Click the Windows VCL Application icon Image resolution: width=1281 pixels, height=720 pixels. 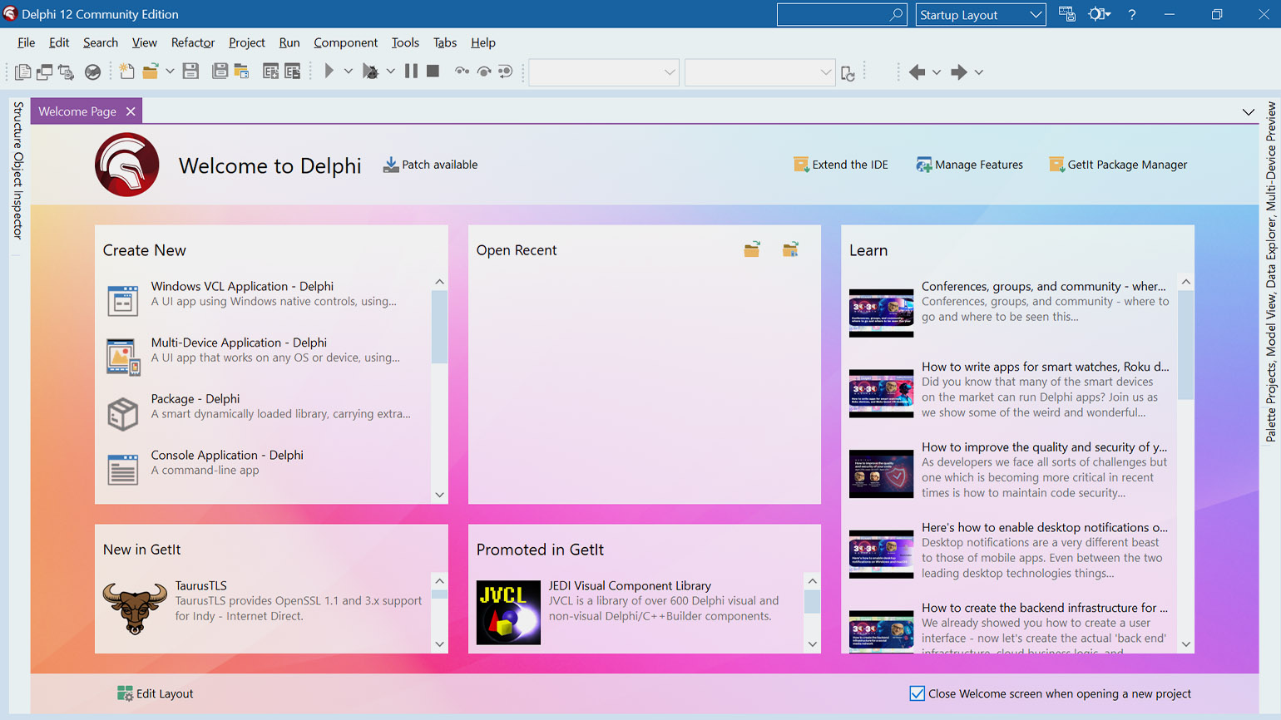click(x=122, y=300)
